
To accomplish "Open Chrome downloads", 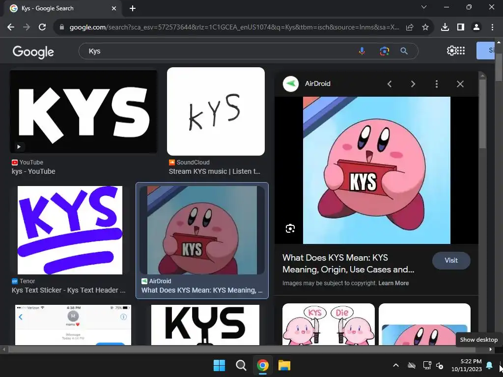I will coord(445,27).
